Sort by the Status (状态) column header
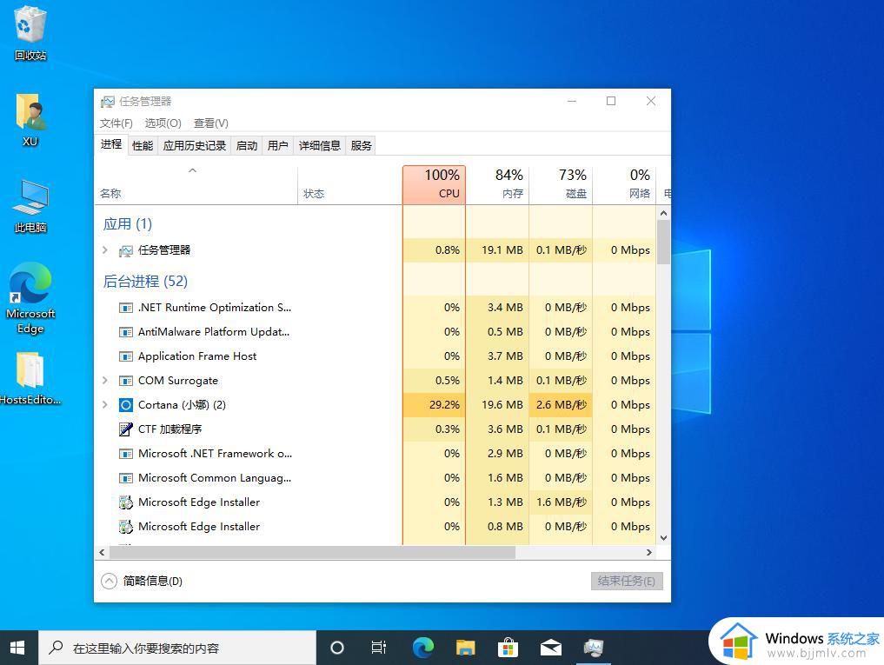 (x=350, y=184)
